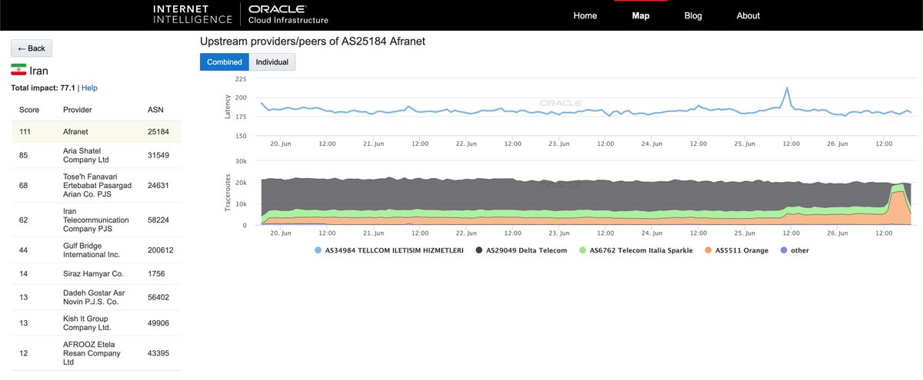This screenshot has width=923, height=380.
Task: Click ASN 200612 cell
Action: pyautogui.click(x=160, y=250)
